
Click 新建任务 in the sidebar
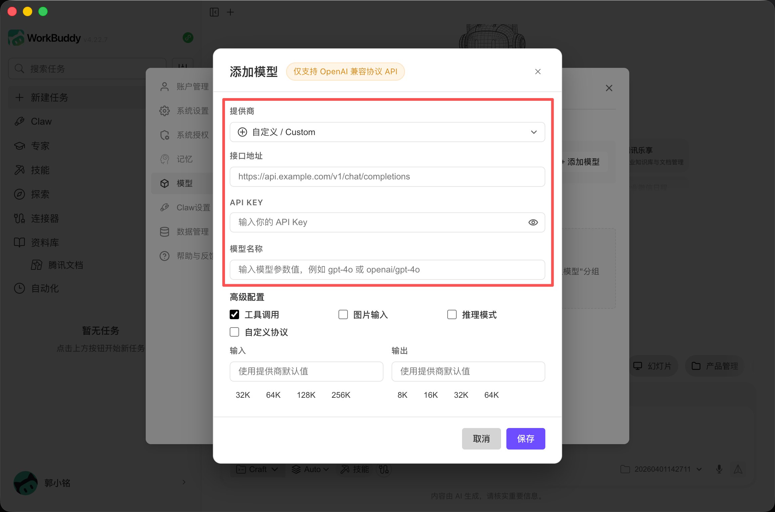point(77,97)
